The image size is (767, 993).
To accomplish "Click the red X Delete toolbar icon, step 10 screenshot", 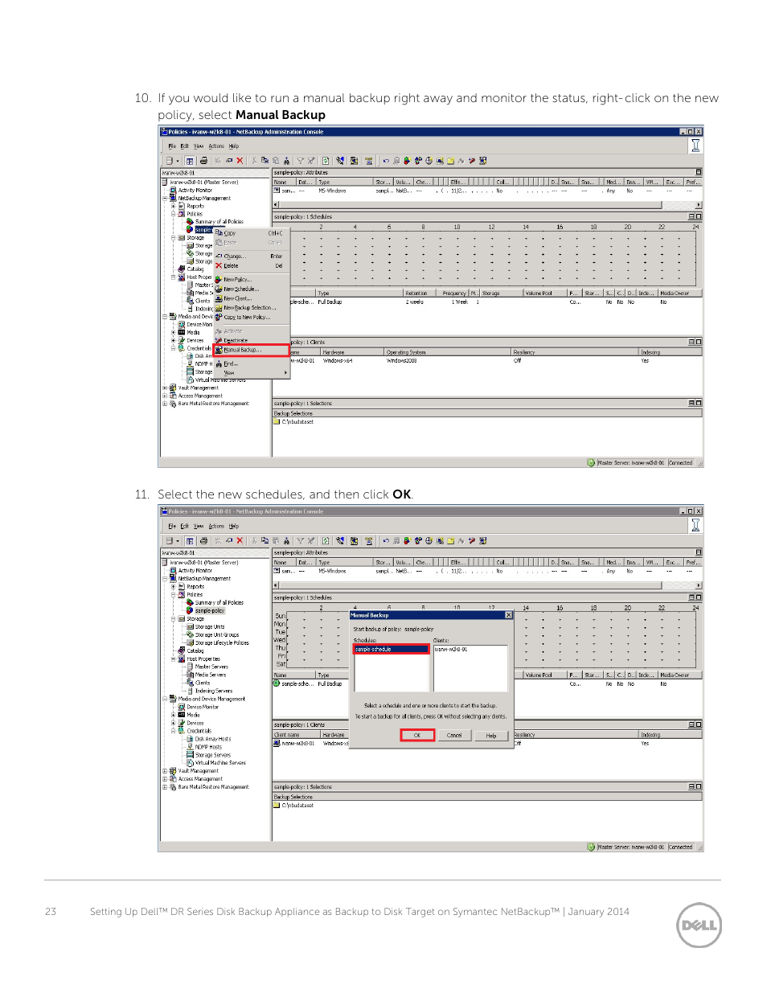I will click(240, 161).
